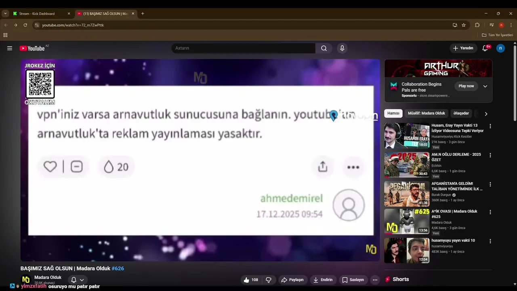Open options for AFGANİSTAN'A GELDİM video
Image resolution: width=517 pixels, height=291 pixels.
click(x=490, y=184)
